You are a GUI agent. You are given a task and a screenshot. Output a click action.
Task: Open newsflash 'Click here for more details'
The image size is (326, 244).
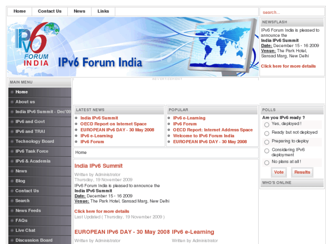[288, 66]
